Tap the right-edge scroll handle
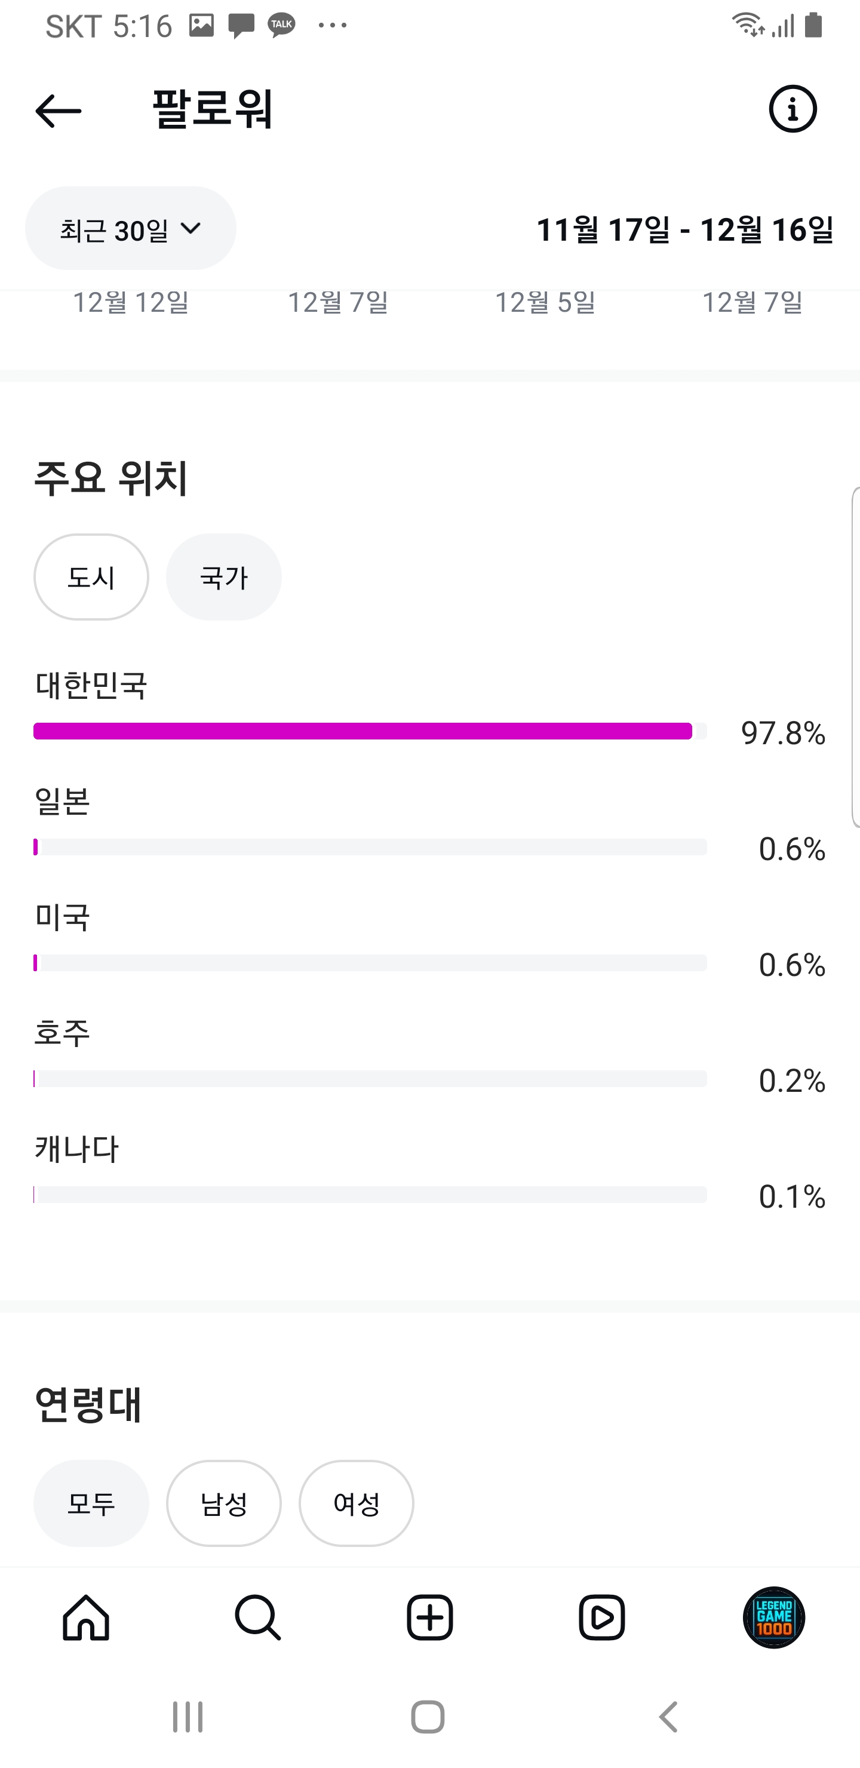This screenshot has width=860, height=1768. pyautogui.click(x=855, y=657)
